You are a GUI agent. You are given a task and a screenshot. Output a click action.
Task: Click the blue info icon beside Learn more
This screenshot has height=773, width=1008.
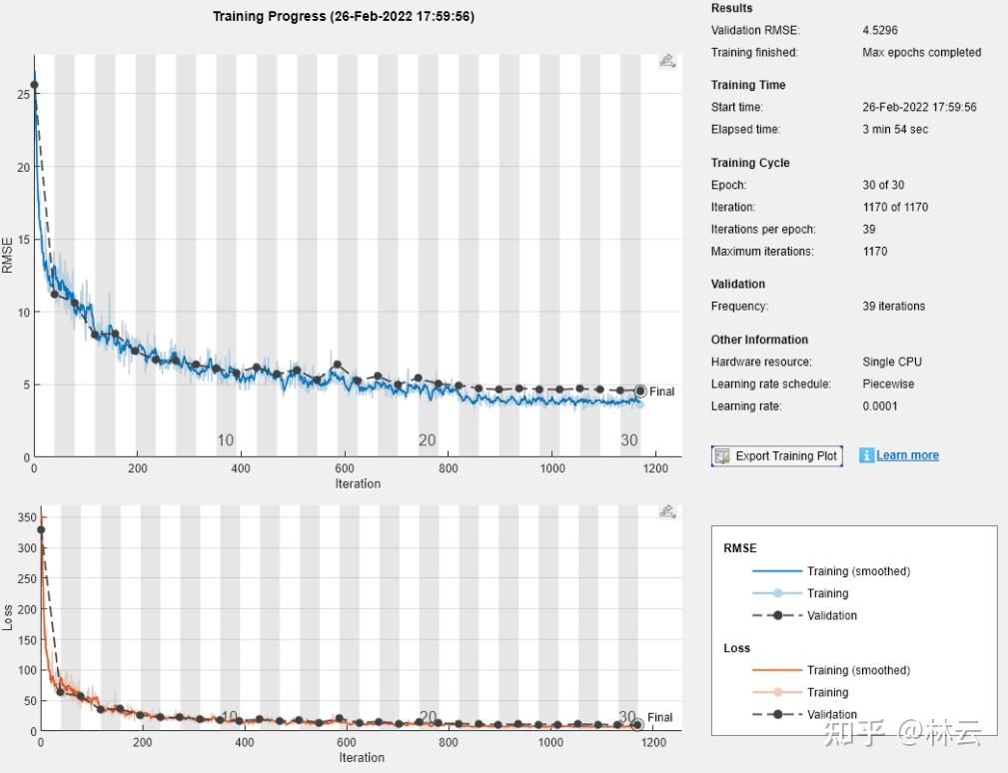[866, 455]
